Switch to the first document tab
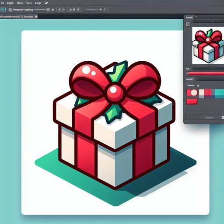Viewport: 224px width, 224px height. [10, 17]
